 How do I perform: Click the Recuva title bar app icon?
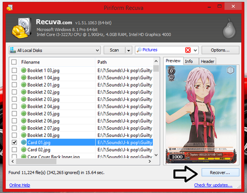(10, 7)
